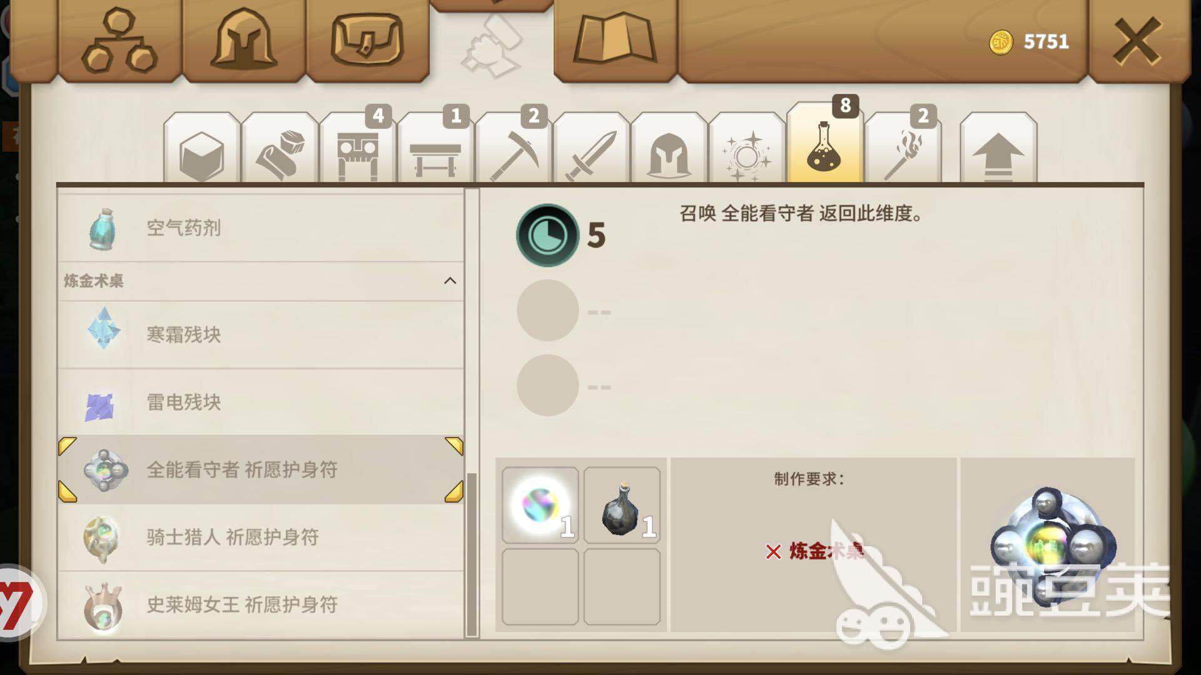Select the torch lighting category

903,149
